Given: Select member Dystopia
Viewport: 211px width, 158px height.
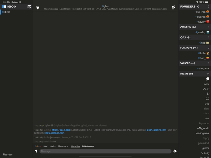Looking at the screenshot, I should click(204, 123).
